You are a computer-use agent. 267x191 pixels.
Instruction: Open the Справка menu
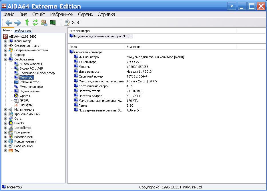[106, 15]
